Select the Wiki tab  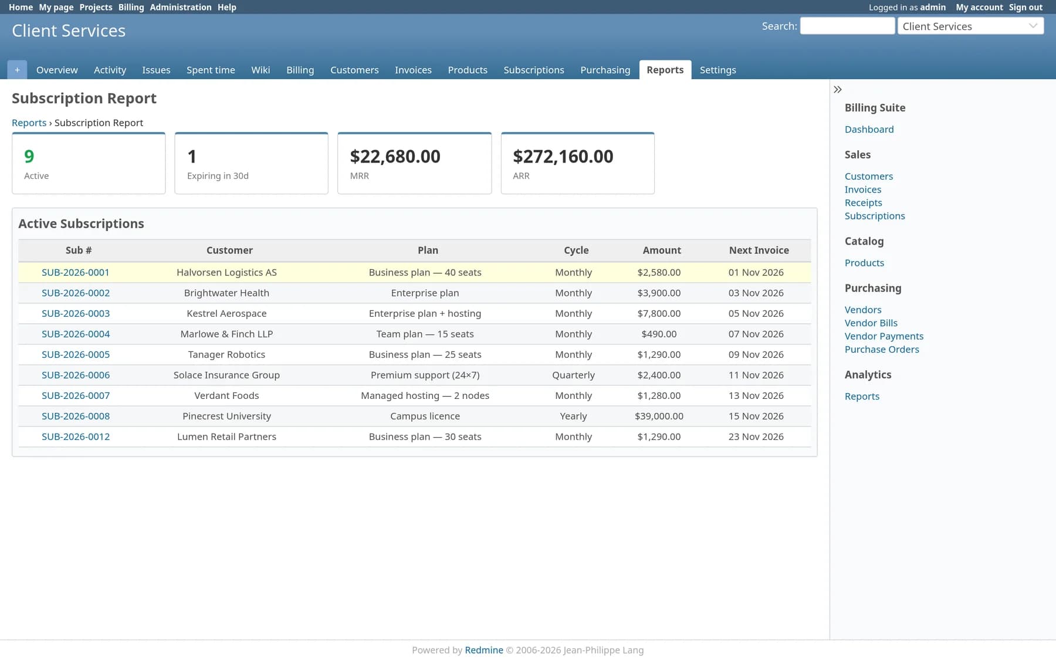[260, 70]
